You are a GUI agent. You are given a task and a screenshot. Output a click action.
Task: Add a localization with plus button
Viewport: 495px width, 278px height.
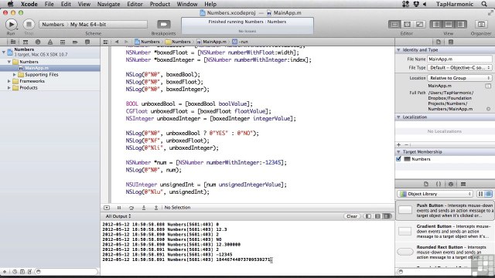tap(399, 144)
